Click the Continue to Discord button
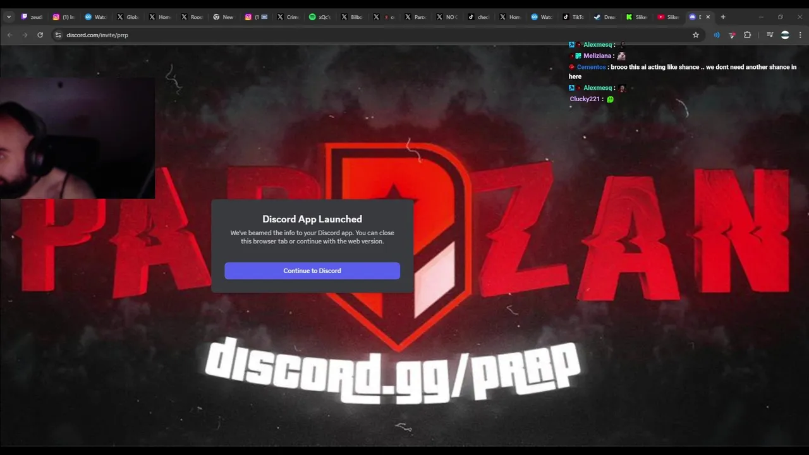This screenshot has height=455, width=809. coord(312,270)
